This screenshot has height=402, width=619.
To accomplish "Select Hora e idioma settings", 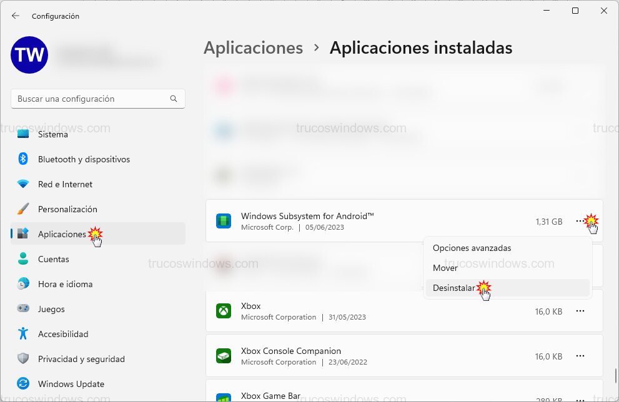I will point(66,284).
